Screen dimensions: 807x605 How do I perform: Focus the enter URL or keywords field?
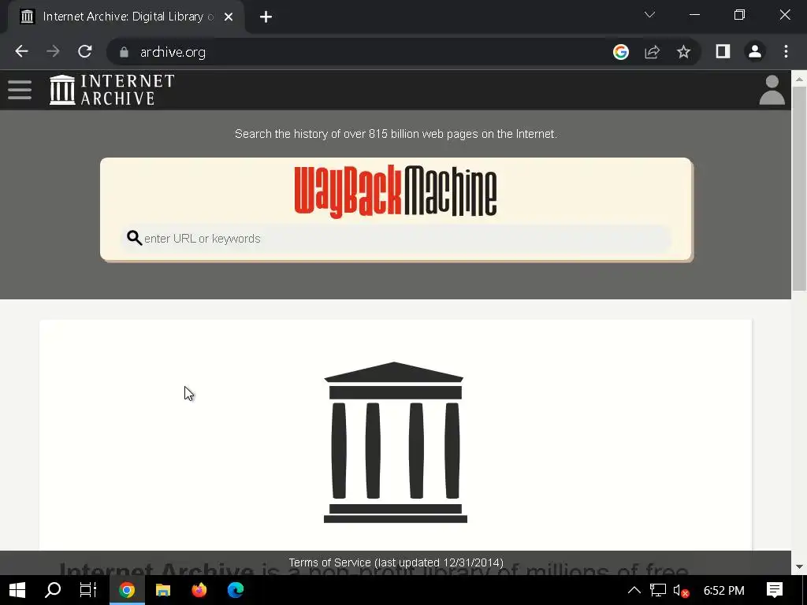pos(396,239)
